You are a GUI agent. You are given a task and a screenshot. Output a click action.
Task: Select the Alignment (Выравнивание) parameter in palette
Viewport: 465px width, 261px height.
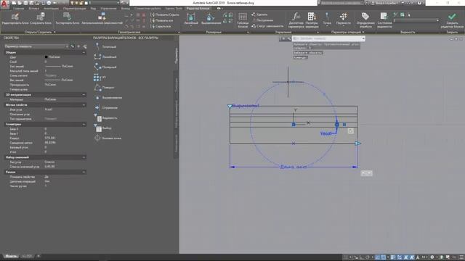pos(108,98)
